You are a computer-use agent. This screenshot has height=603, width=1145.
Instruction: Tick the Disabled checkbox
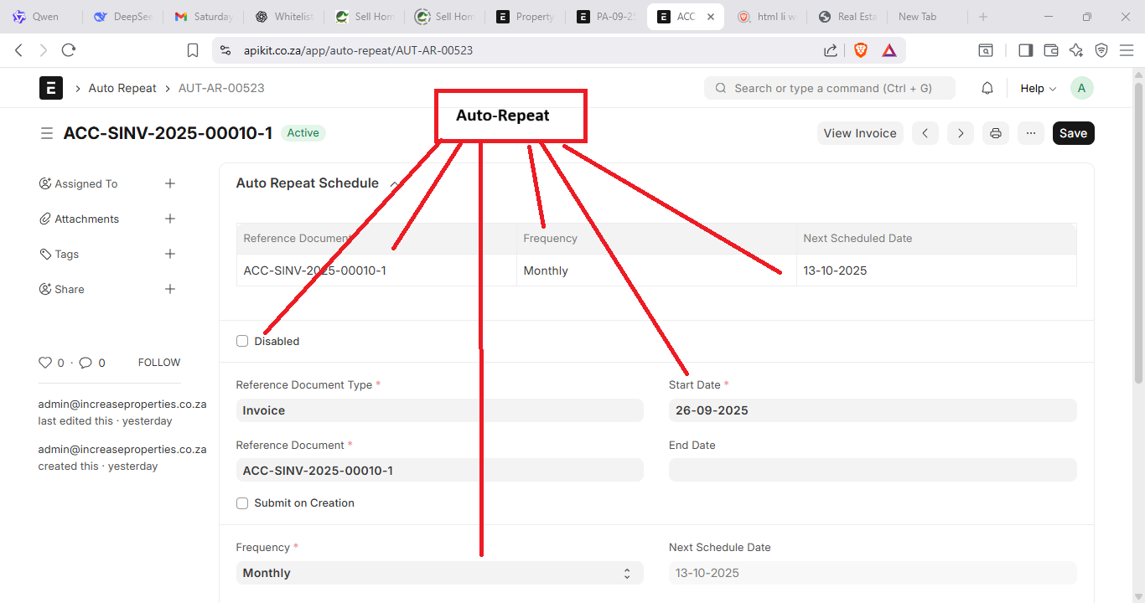point(242,341)
